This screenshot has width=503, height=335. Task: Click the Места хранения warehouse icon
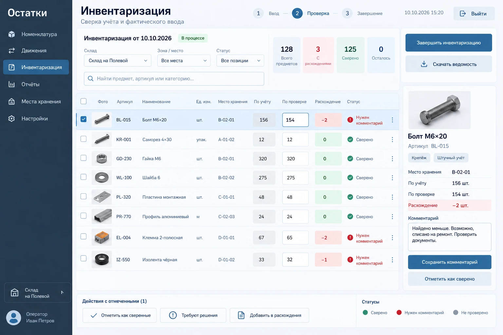[x=11, y=101]
